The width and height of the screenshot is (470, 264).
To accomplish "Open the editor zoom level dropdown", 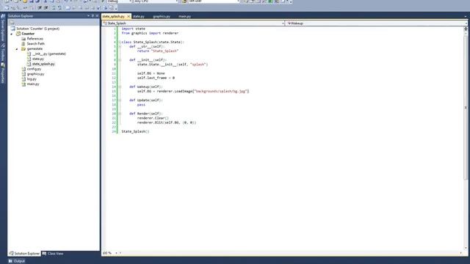I will click(x=116, y=253).
